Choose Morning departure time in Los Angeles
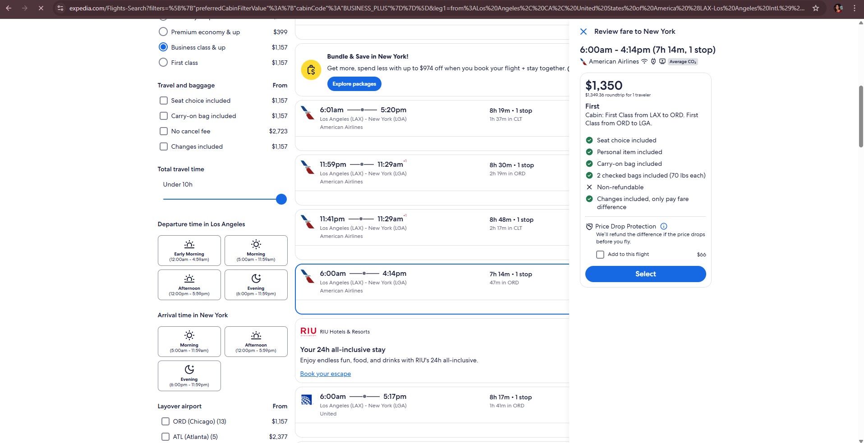 (256, 251)
